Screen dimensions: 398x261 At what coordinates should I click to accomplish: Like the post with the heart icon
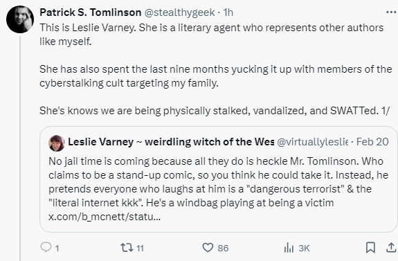point(208,248)
